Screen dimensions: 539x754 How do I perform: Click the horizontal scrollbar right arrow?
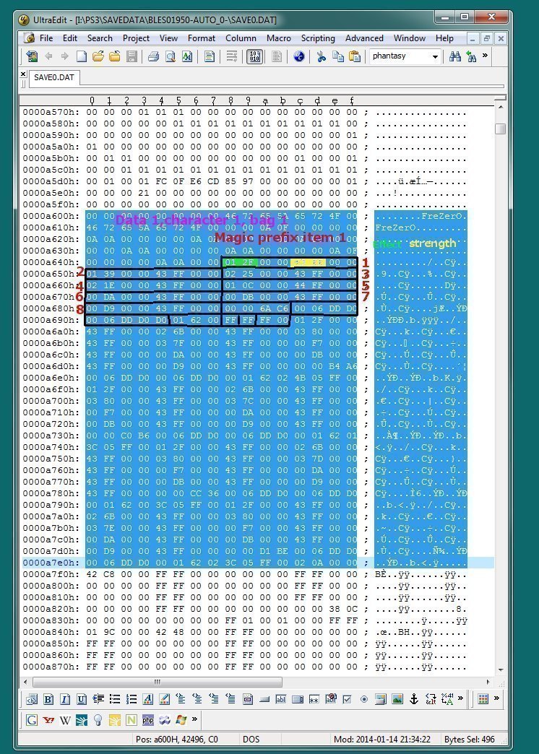coord(488,682)
